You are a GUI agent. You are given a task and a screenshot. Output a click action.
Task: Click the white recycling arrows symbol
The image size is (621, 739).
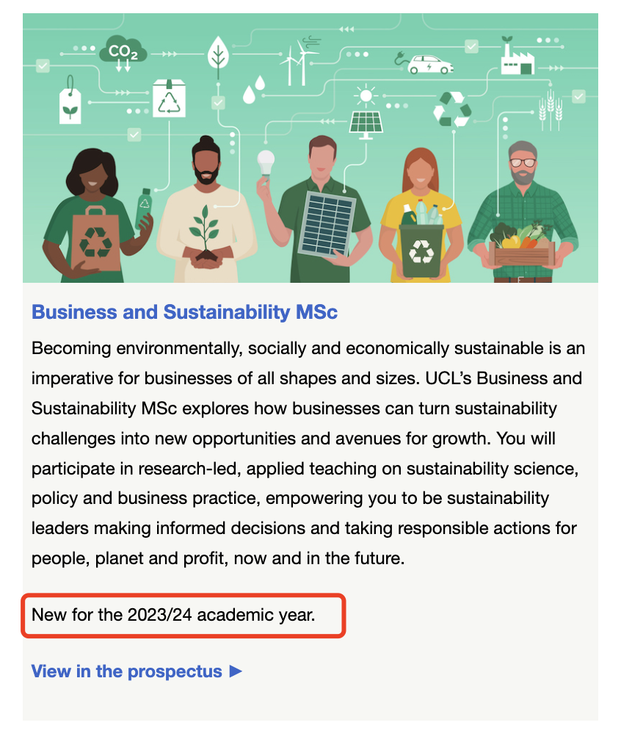(x=451, y=110)
